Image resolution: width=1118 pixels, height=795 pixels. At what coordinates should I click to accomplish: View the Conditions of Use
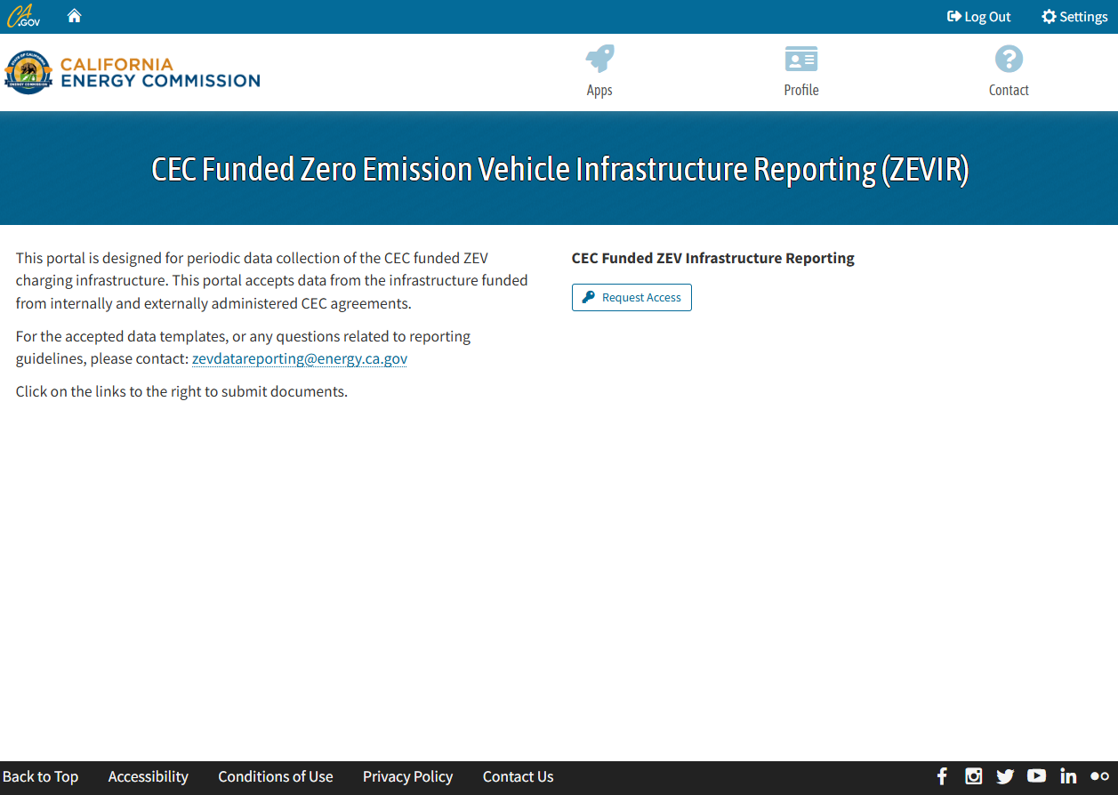(276, 776)
